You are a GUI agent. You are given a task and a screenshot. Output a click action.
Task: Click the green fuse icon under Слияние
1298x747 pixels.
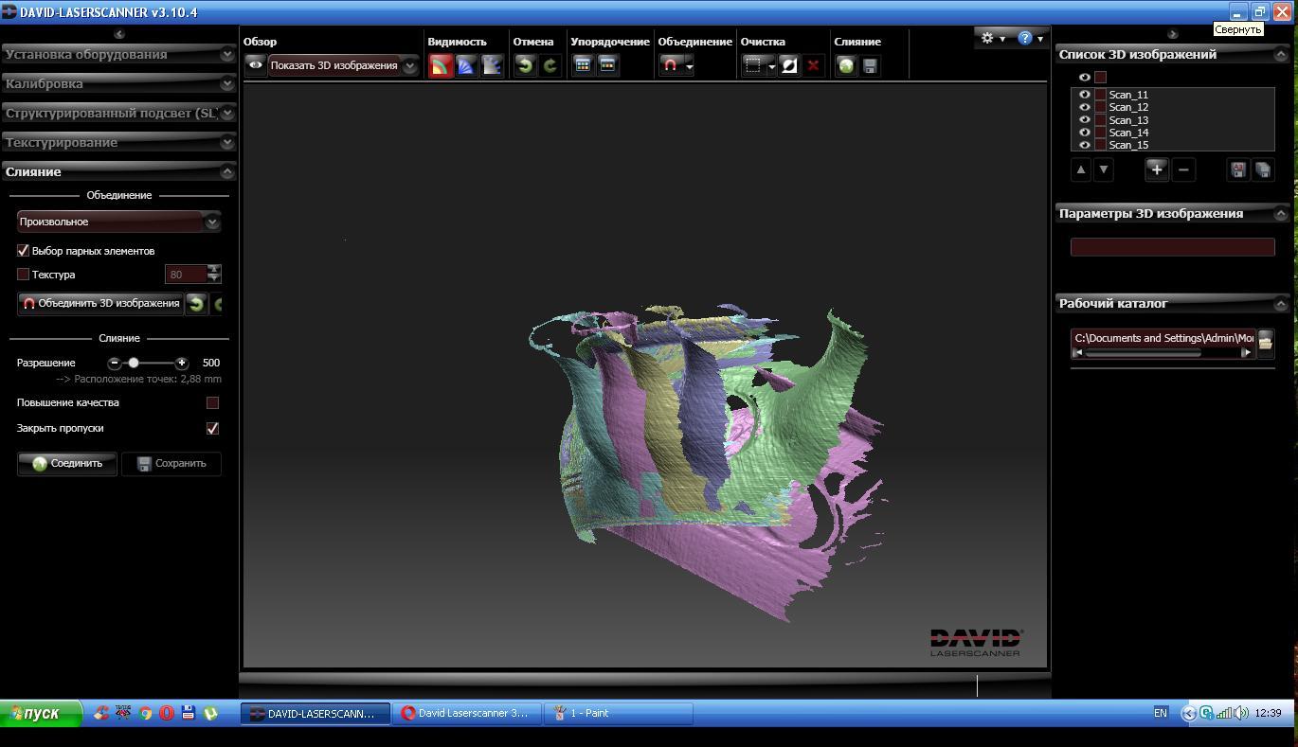(846, 65)
